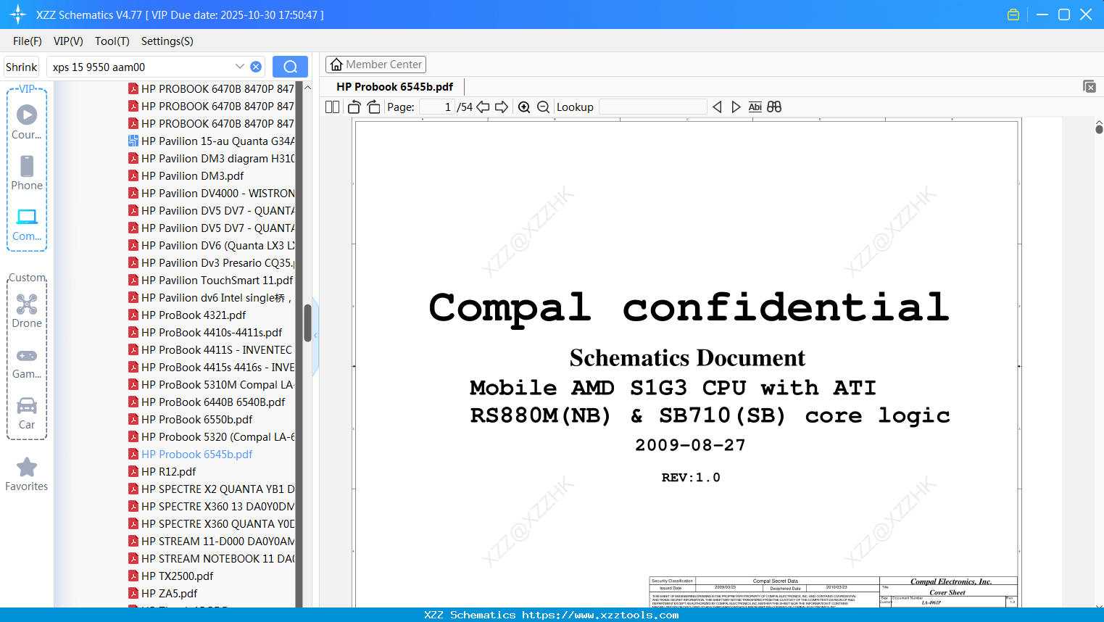Click the Lookup text field
1104x622 pixels.
click(x=652, y=107)
